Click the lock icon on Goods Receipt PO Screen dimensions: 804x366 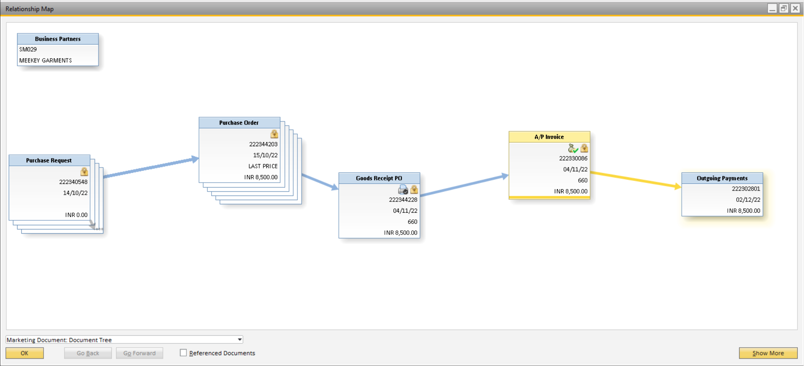tap(414, 190)
